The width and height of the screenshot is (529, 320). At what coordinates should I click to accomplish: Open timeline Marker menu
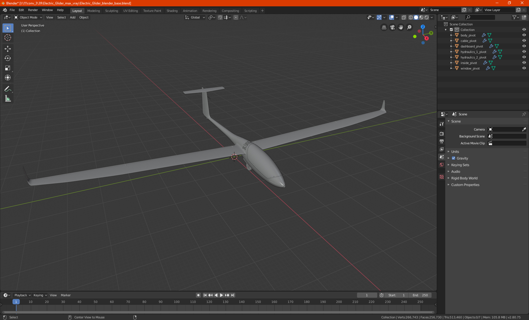66,295
